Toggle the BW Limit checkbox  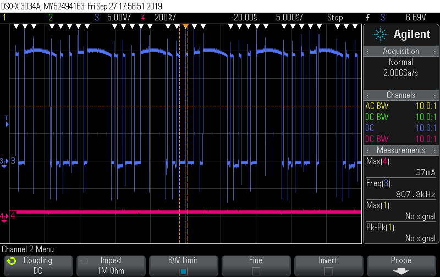[184, 271]
